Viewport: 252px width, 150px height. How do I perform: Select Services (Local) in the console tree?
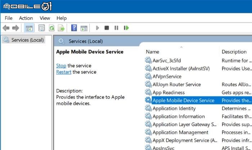[x=24, y=40]
